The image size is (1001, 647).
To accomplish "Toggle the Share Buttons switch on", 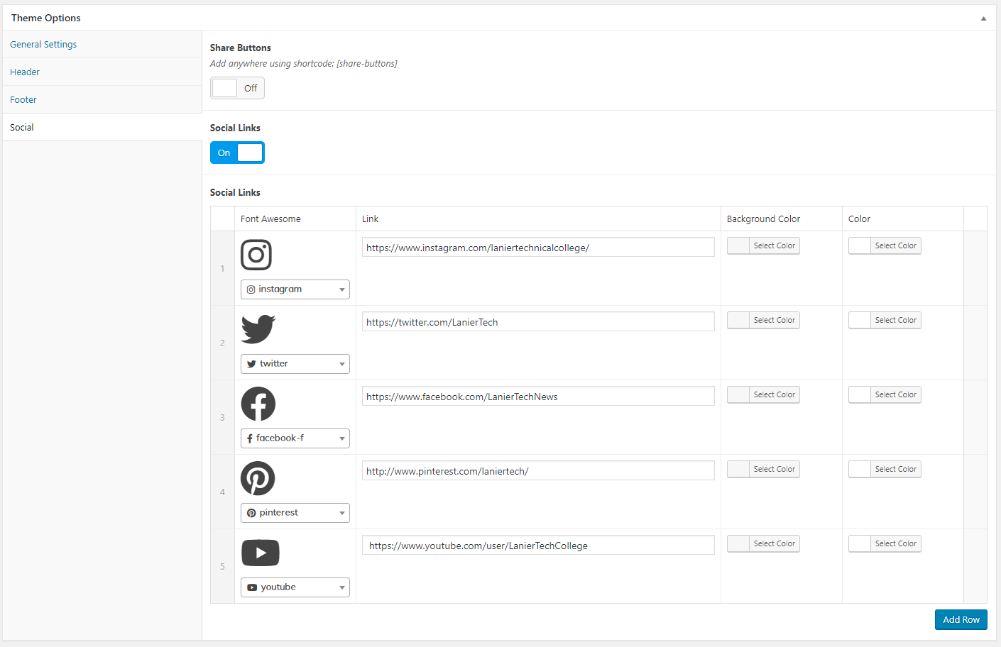I will tap(237, 88).
